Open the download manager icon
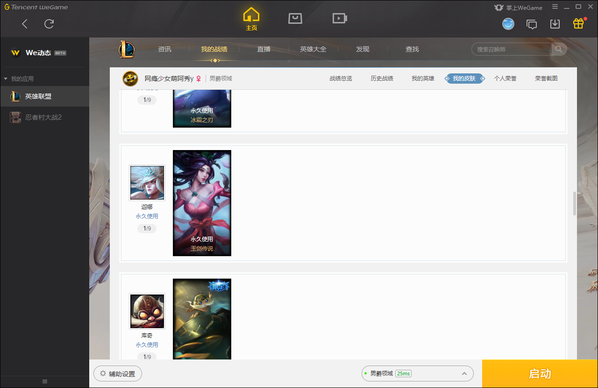 coord(555,24)
